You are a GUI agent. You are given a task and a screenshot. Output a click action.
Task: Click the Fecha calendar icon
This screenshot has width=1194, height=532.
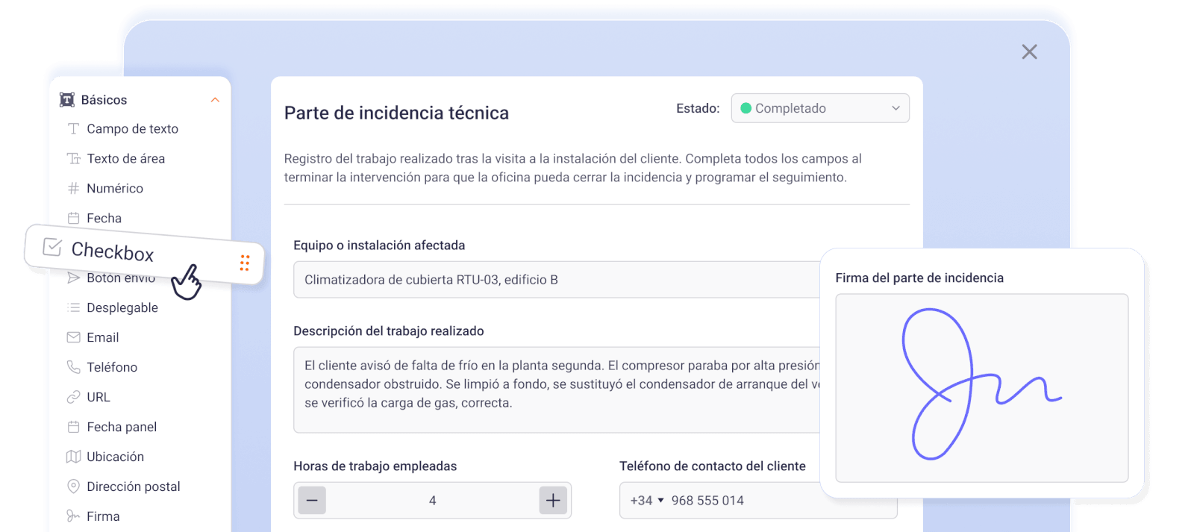[x=73, y=219]
